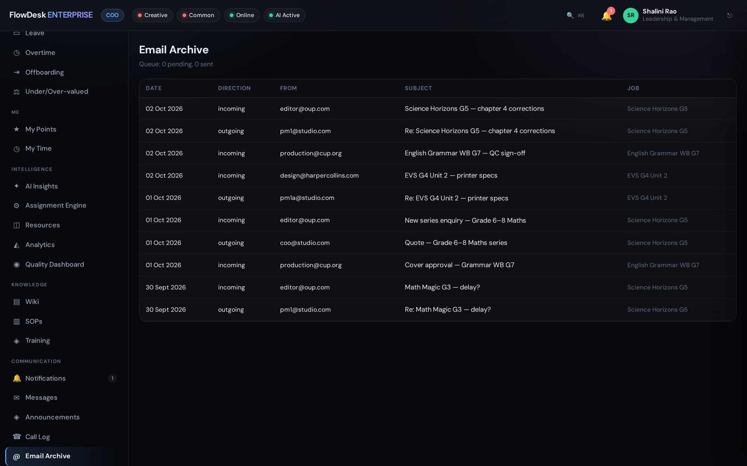Click the Assignment Engine gear icon

pyautogui.click(x=16, y=205)
